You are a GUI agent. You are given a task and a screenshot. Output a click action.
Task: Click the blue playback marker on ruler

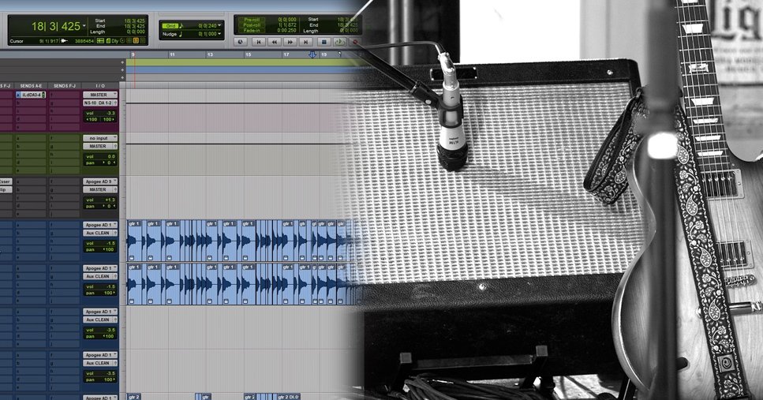click(x=312, y=54)
